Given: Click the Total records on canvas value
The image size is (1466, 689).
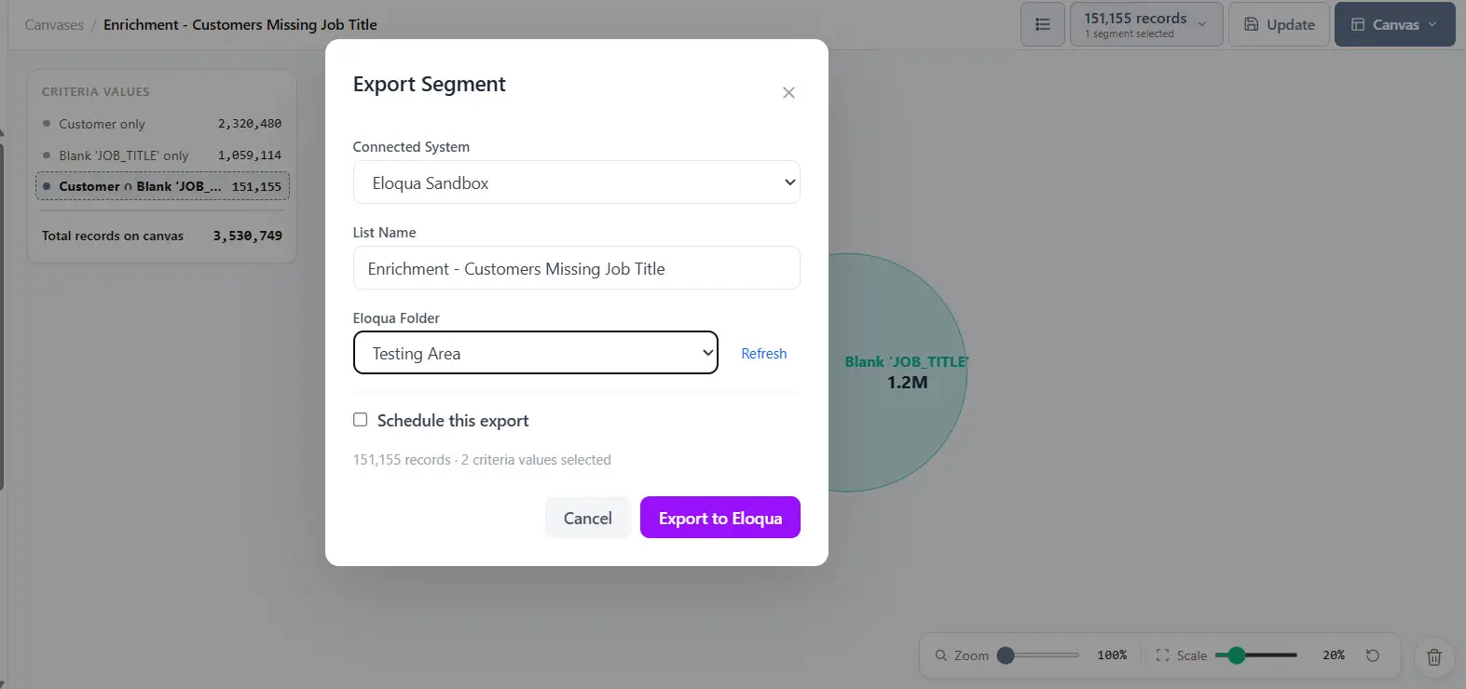Looking at the screenshot, I should (x=247, y=236).
